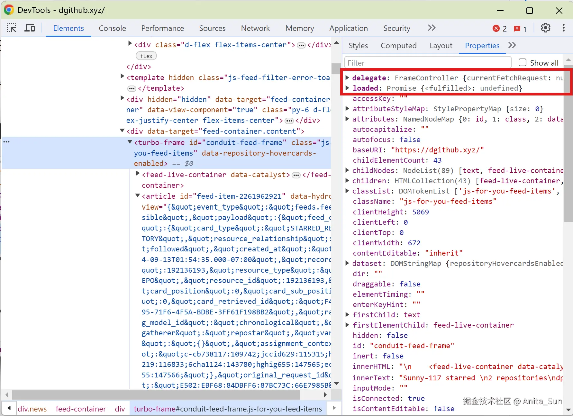Image resolution: width=573 pixels, height=416 pixels.
Task: Click the flex layout badge
Action: point(146,56)
